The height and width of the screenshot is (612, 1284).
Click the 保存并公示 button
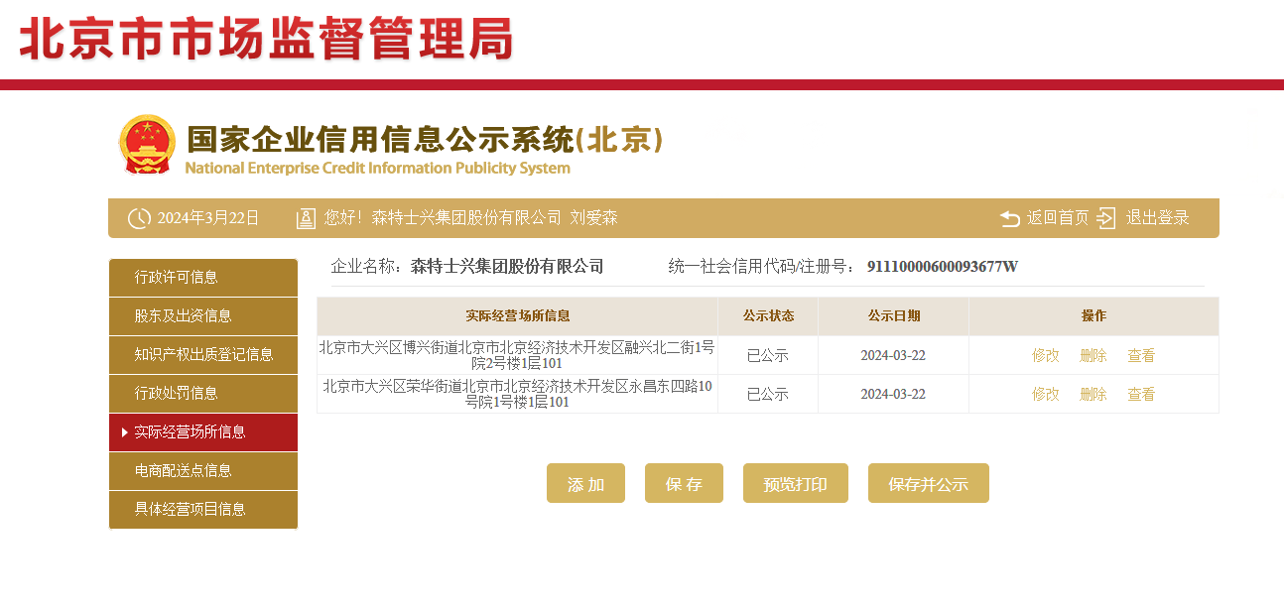(x=929, y=483)
